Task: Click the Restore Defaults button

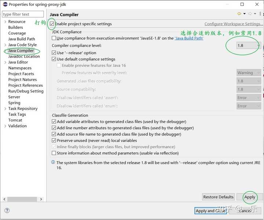Action: pos(219,197)
